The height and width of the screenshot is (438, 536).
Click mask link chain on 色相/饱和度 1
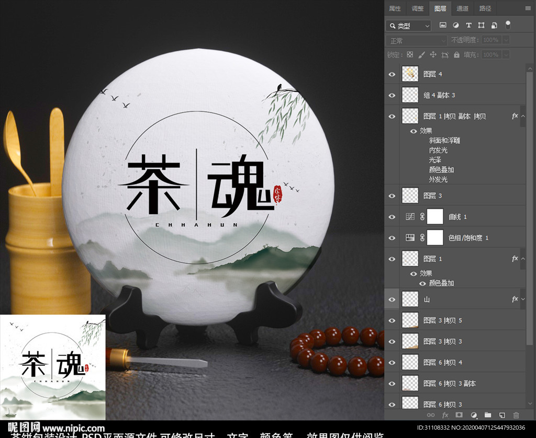[x=422, y=238]
